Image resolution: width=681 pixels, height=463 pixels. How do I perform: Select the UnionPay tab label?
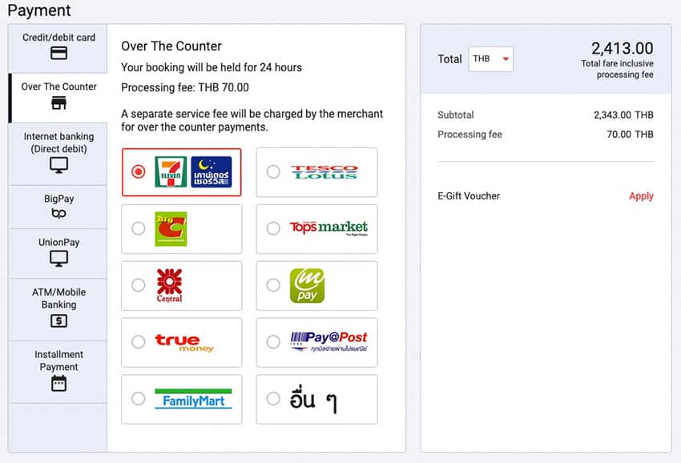(58, 242)
